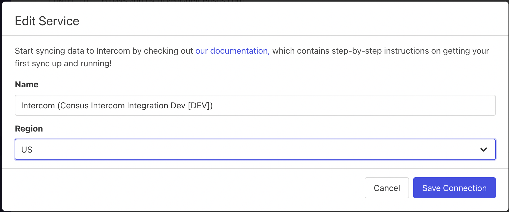
Task: Click empty footer area left of Cancel
Action: tap(185, 188)
